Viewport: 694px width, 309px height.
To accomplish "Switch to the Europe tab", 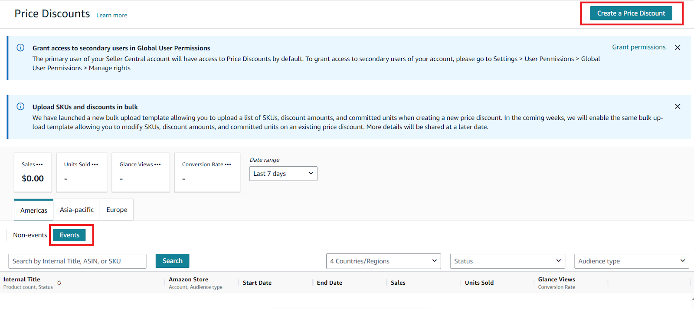I will click(117, 210).
